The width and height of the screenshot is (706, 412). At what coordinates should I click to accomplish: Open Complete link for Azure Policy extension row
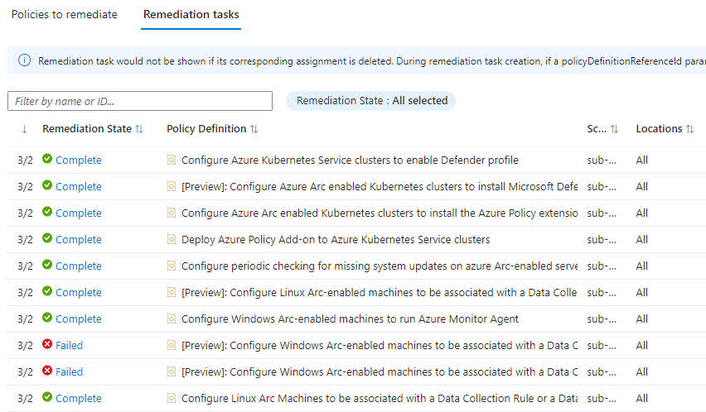(x=79, y=213)
